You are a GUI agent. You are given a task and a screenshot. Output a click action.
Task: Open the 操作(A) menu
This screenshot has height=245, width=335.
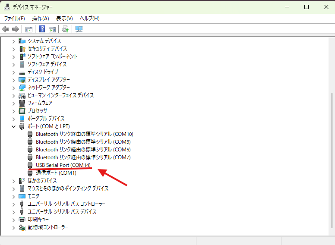click(41, 19)
